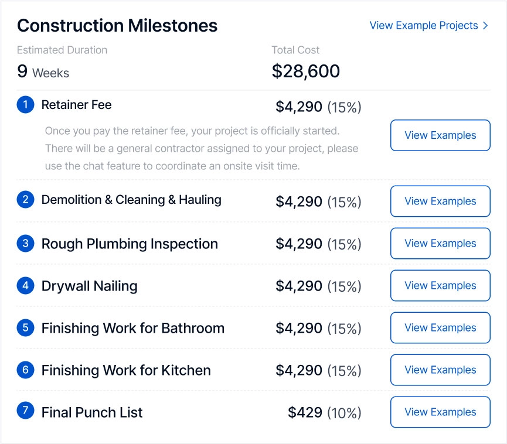The image size is (507, 444).
Task: Click the step 7 number badge
Action: [x=25, y=411]
